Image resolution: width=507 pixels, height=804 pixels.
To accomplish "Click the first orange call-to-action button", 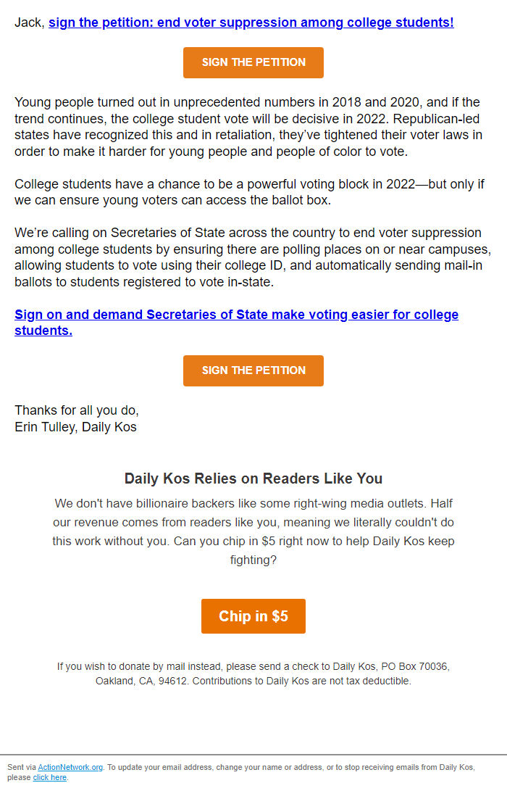I will pos(253,62).
